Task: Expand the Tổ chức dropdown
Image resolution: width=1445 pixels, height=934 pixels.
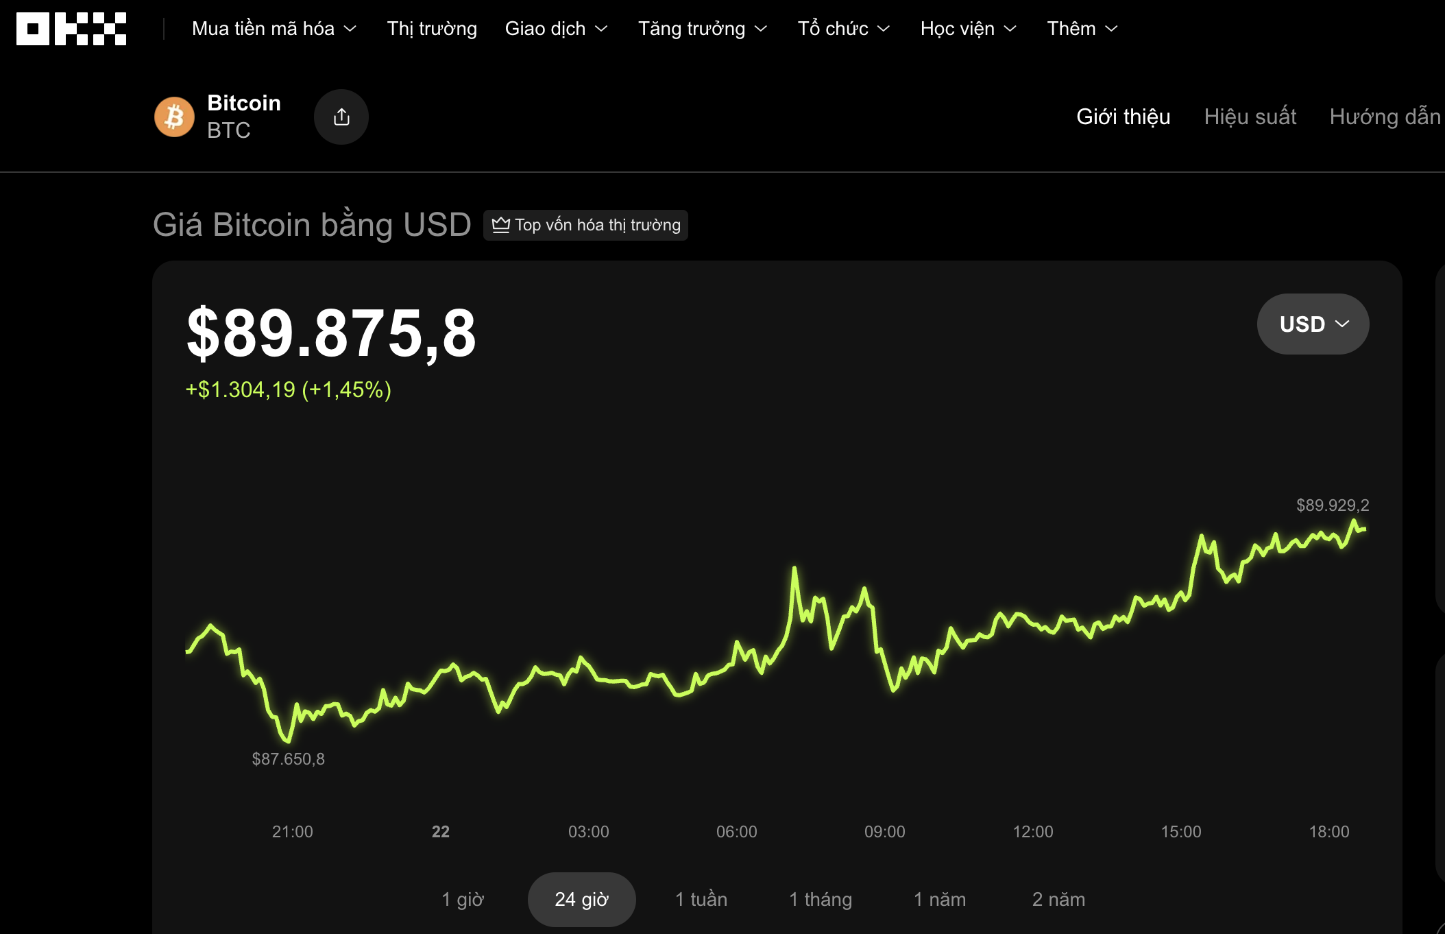Action: [x=843, y=29]
